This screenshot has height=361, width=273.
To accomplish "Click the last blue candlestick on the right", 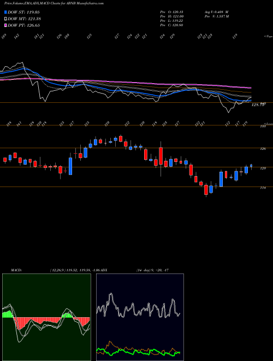I will click(x=251, y=166).
